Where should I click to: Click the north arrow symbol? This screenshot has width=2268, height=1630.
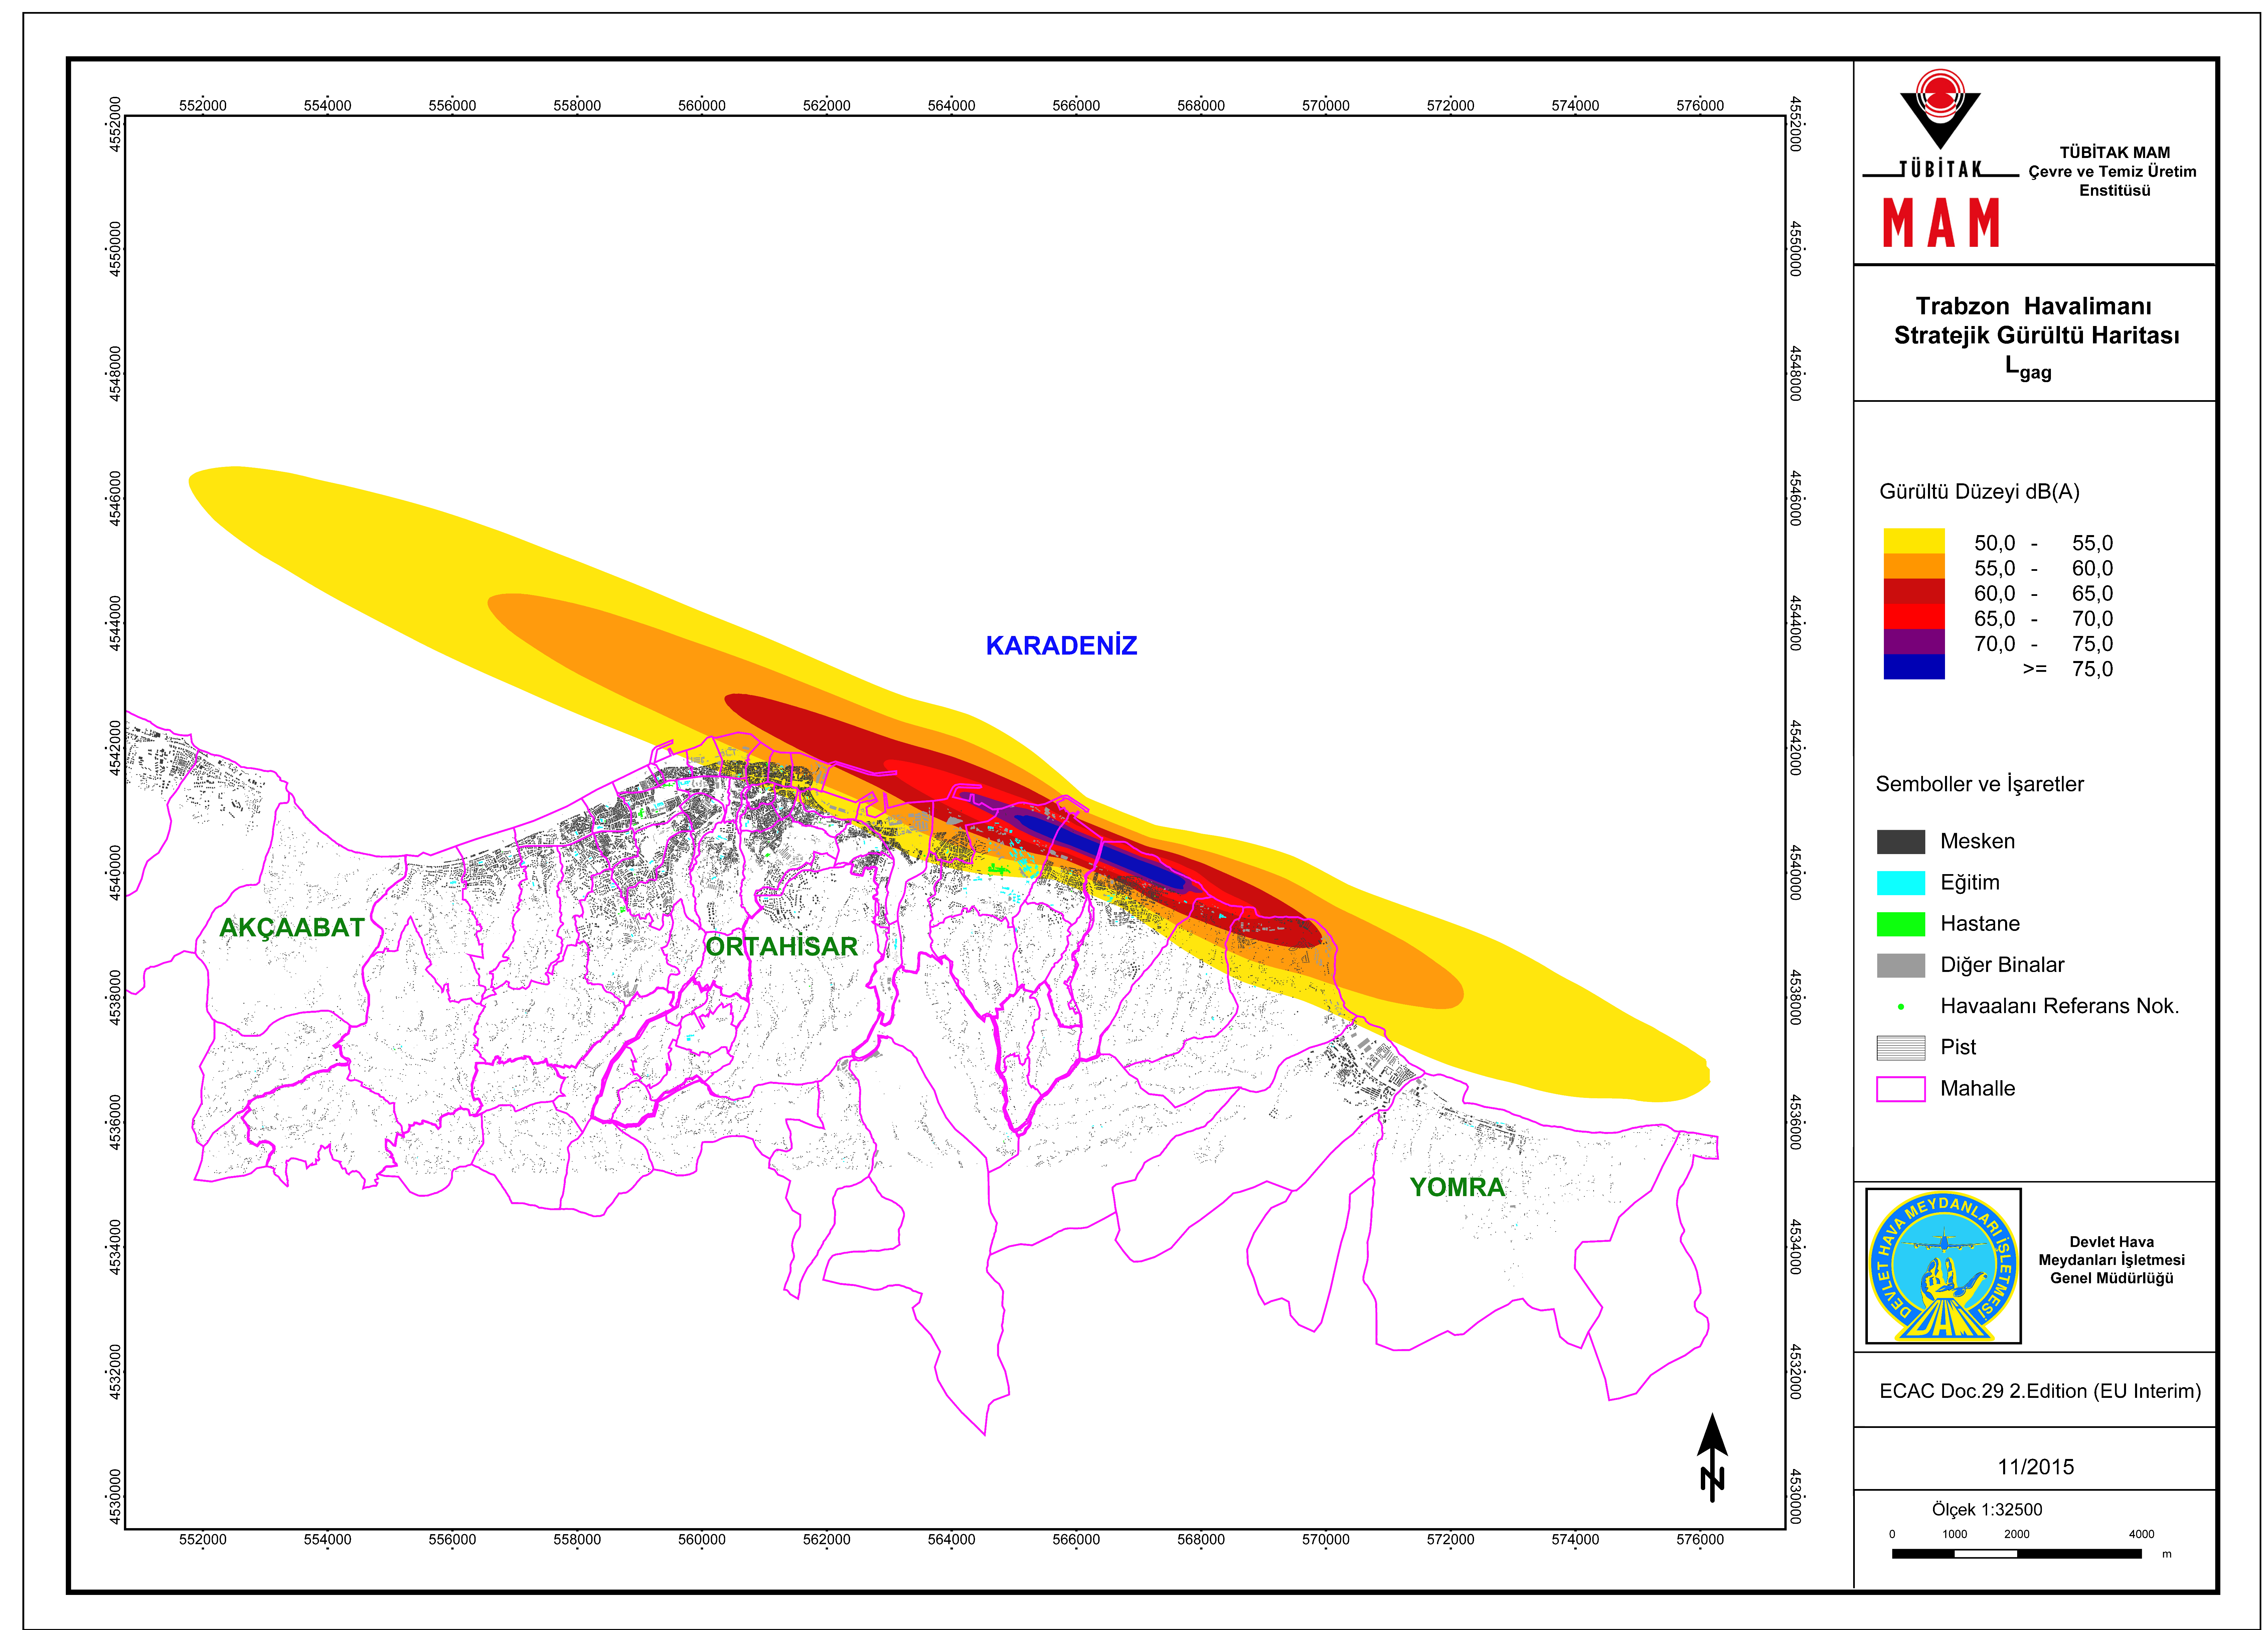point(1712,1457)
